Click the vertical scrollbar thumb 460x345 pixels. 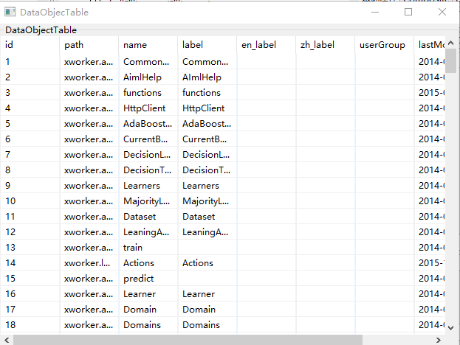[x=451, y=61]
